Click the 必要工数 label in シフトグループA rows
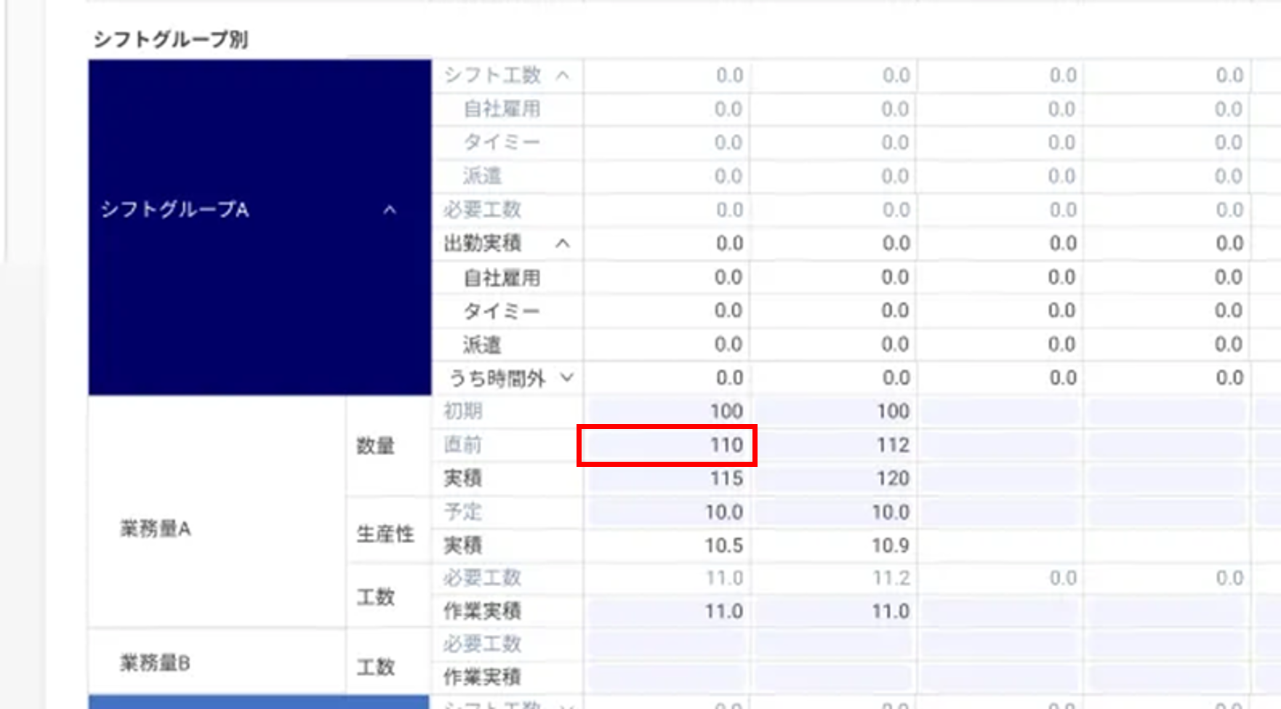Screen dimensions: 1281x709 tap(482, 210)
